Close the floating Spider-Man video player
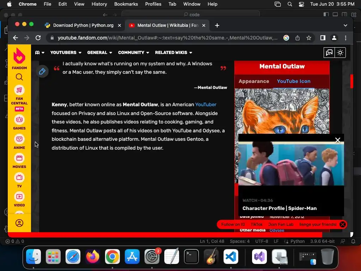 337,140
